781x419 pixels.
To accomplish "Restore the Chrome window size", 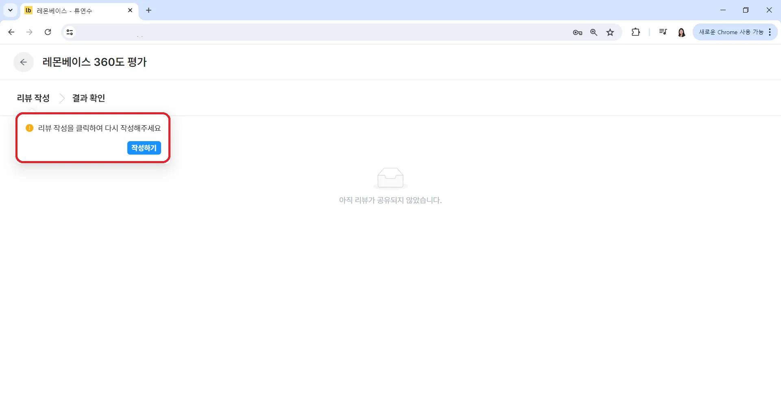I will coord(746,10).
